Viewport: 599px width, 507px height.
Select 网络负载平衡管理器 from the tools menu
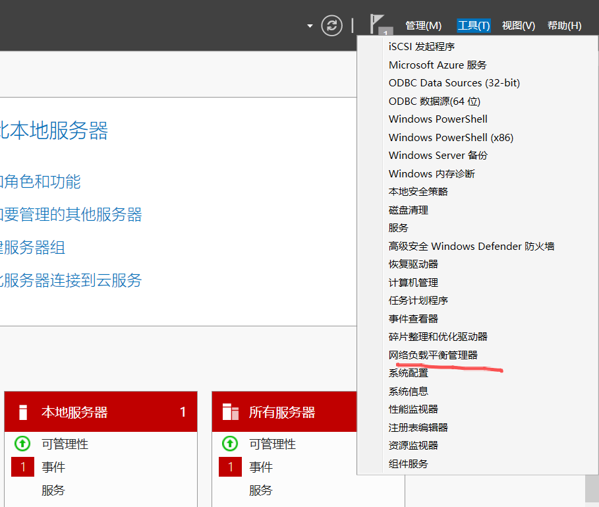(433, 355)
